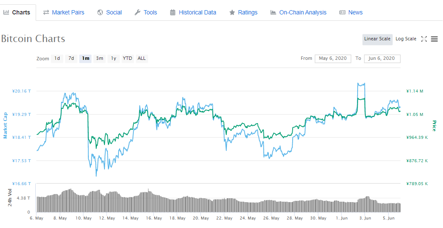Click the Charts bar-graph icon

click(6, 12)
